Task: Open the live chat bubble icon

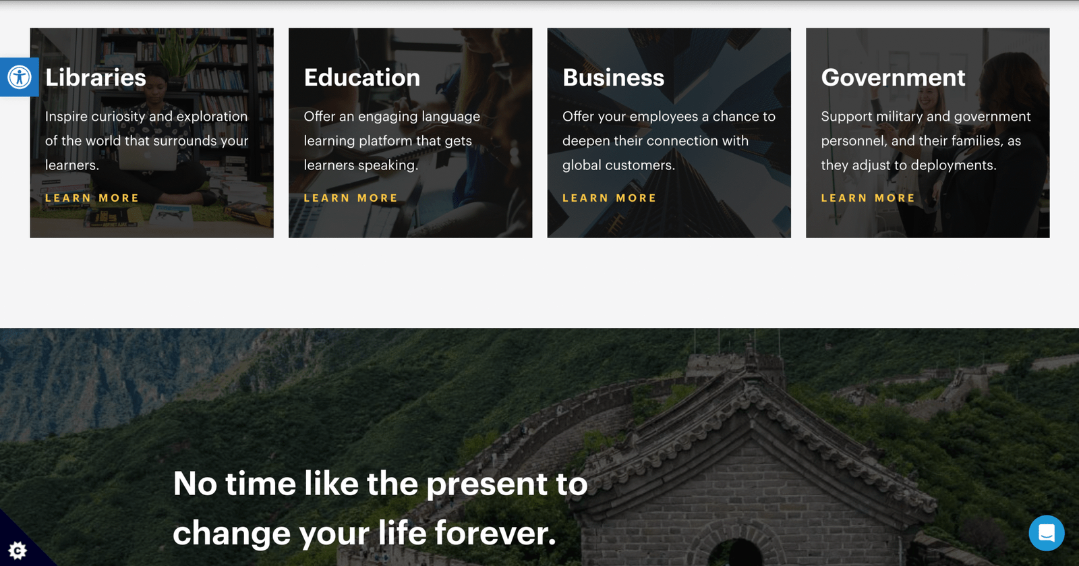Action: 1046,533
